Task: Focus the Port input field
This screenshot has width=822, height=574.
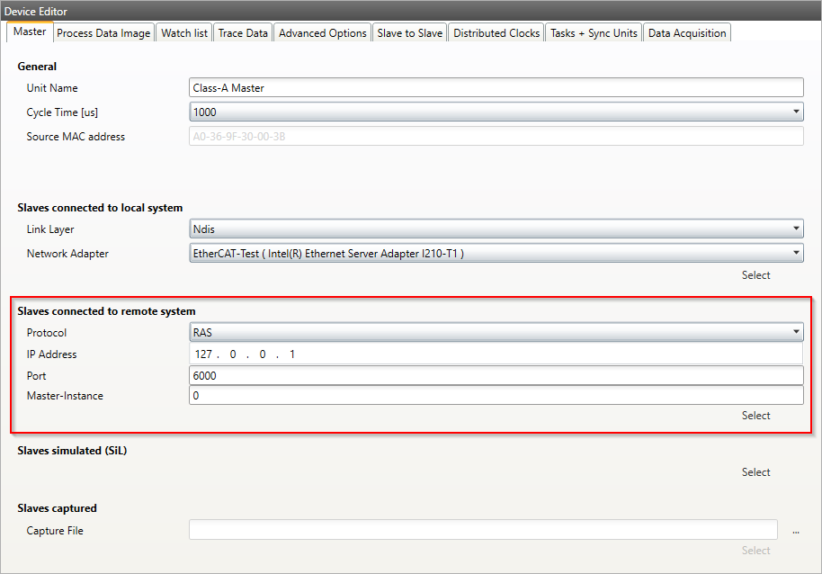Action: [x=495, y=375]
